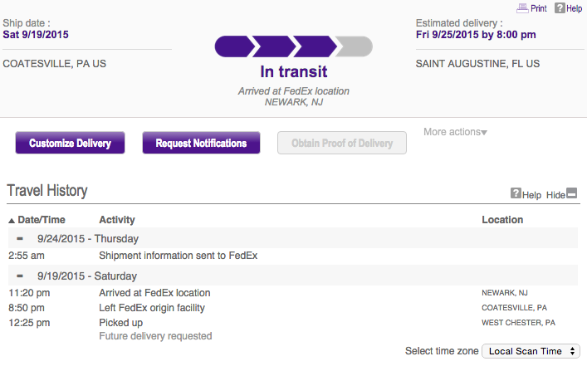The width and height of the screenshot is (587, 366).
Task: Sort by Date/Time column arrow
Action: (12, 221)
